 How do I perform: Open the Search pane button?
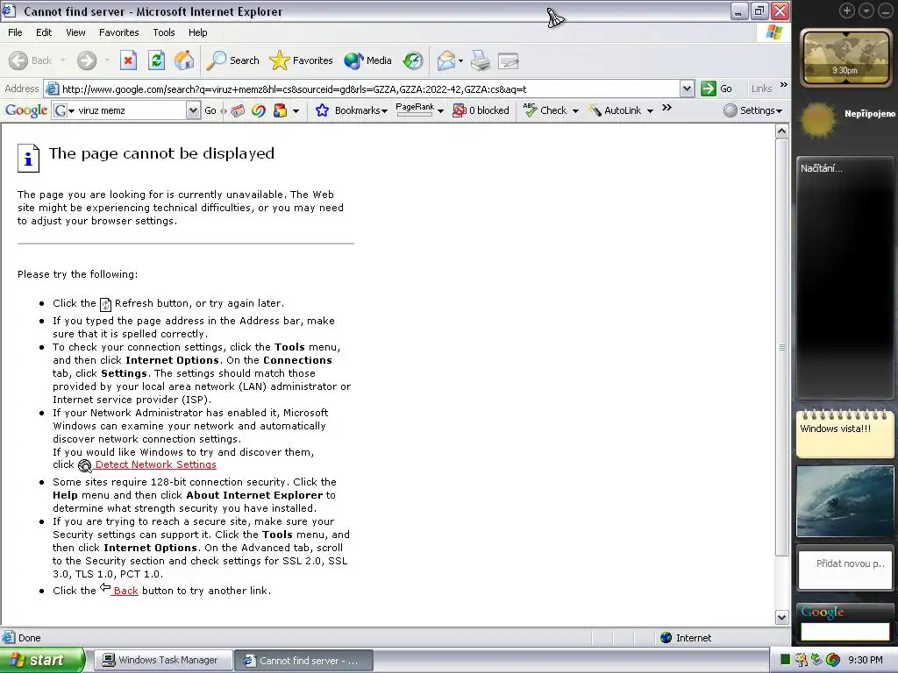pyautogui.click(x=232, y=60)
